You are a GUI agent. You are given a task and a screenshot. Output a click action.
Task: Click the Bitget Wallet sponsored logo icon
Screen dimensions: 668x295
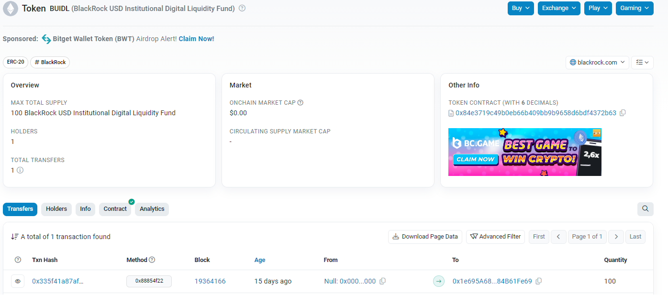click(46, 39)
